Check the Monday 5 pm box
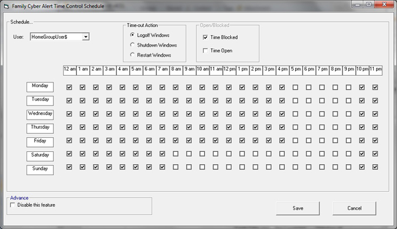The image size is (397, 229). click(295, 87)
